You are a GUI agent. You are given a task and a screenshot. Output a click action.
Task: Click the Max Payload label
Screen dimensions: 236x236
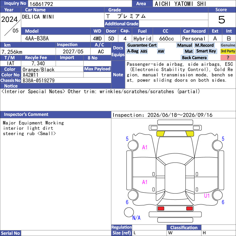pyautogui.click(x=97, y=69)
